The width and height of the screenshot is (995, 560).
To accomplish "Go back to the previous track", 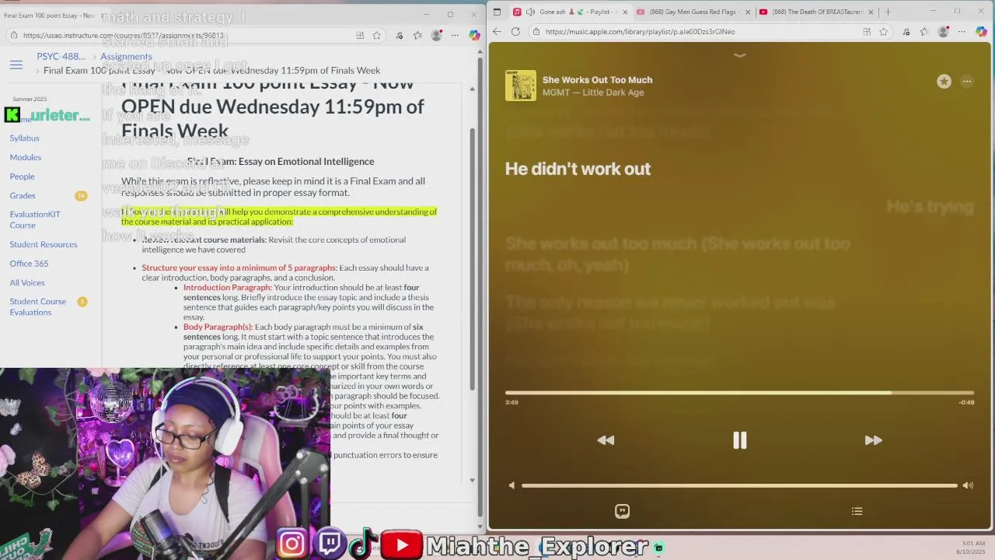I will point(606,440).
